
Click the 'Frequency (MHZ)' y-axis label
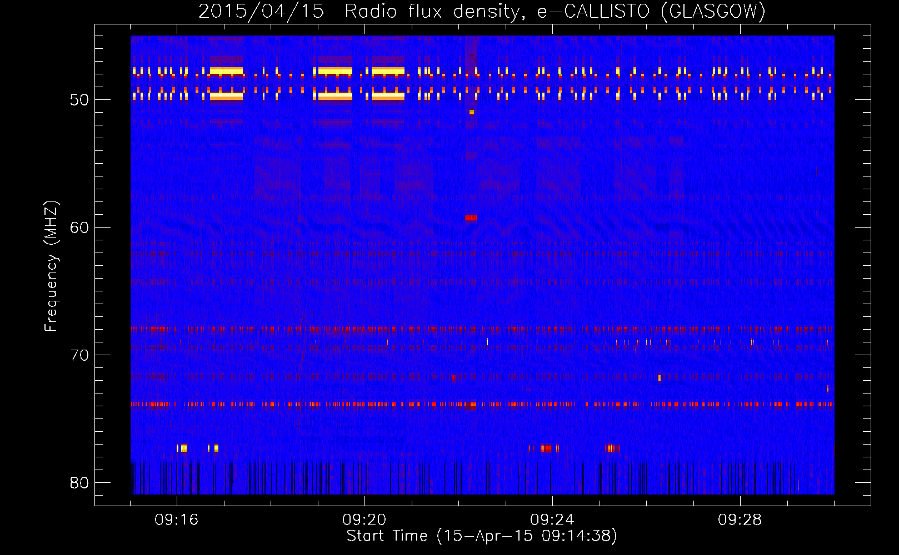[51, 266]
